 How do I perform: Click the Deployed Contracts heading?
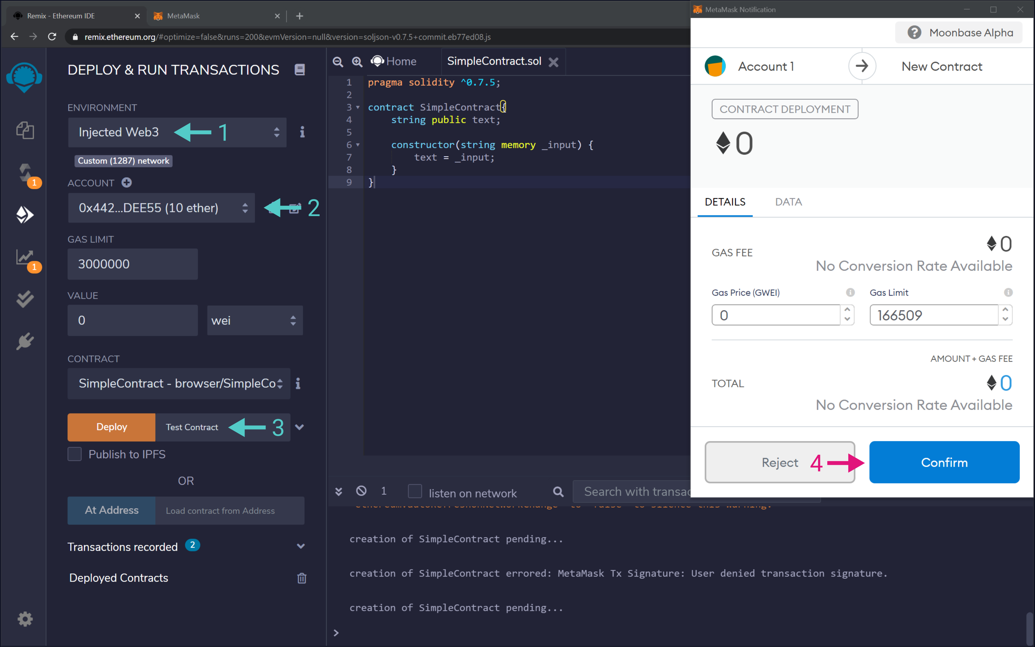(x=119, y=578)
